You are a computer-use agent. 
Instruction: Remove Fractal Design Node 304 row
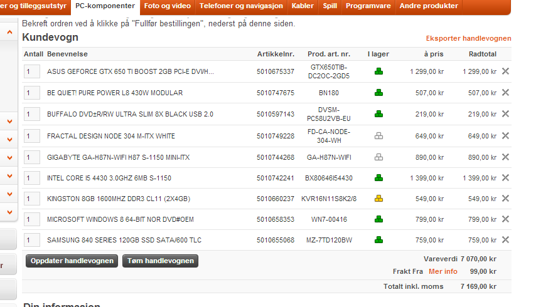tap(506, 136)
